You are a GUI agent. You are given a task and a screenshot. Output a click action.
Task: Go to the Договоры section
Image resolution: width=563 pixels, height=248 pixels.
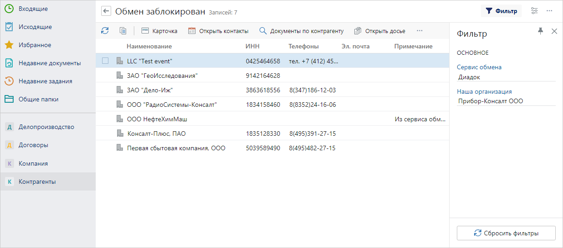tap(33, 145)
